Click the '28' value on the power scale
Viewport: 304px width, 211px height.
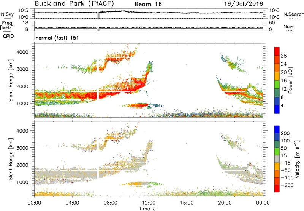283,56
